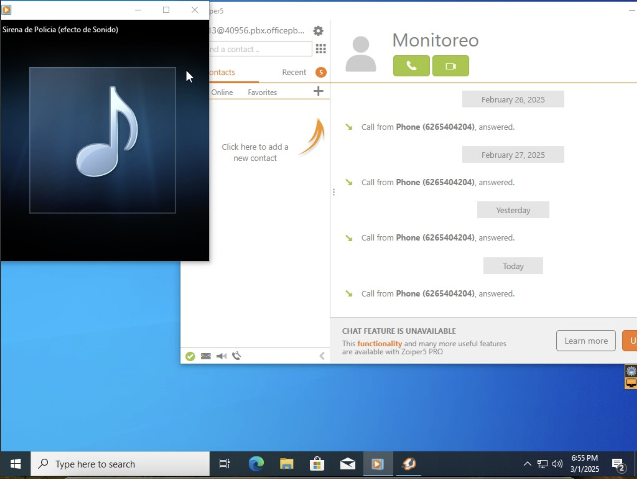Close the media player window
Viewport: 637px width, 479px height.
(195, 10)
